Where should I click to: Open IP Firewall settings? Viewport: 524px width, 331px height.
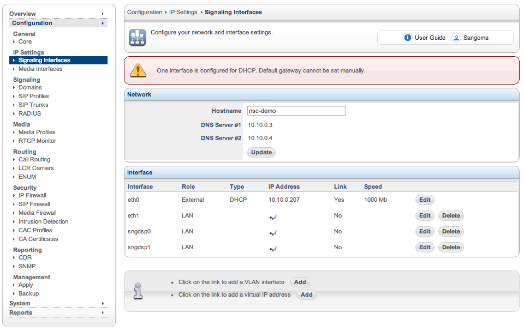[x=32, y=195]
